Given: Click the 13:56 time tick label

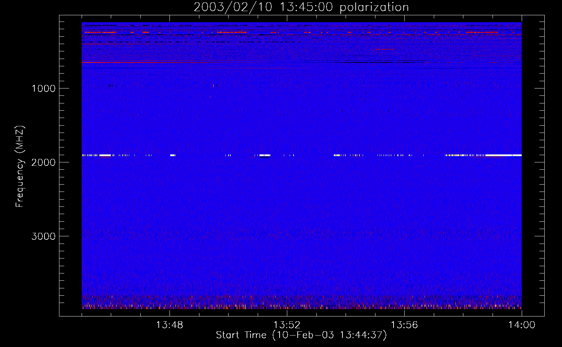Looking at the screenshot, I should (404, 325).
